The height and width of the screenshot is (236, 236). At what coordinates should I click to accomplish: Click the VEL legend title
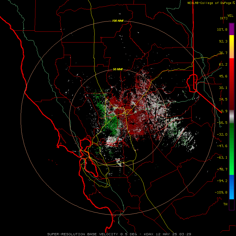(x=230, y=16)
